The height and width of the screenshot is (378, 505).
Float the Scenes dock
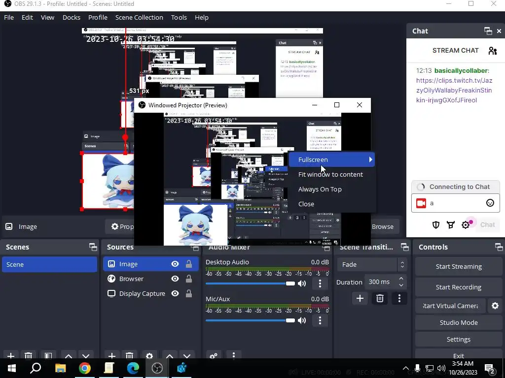pyautogui.click(x=93, y=247)
